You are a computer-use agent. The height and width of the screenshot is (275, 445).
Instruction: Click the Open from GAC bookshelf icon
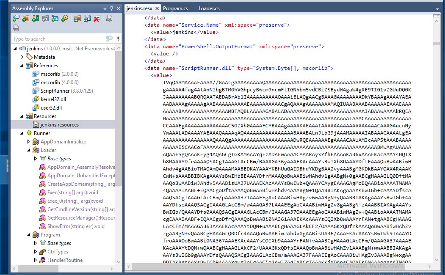point(36,19)
